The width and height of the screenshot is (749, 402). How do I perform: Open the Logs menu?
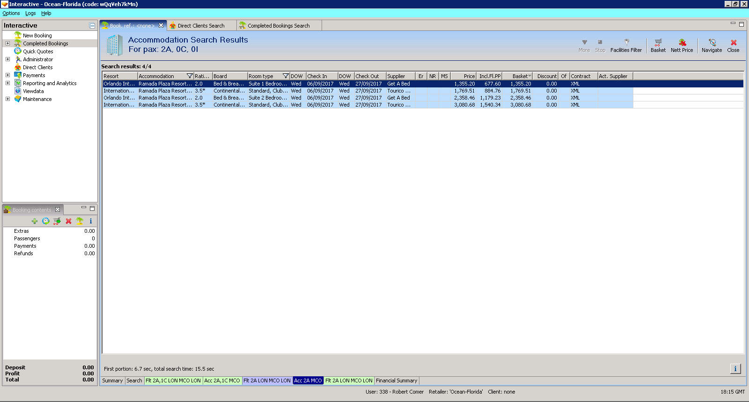pyautogui.click(x=30, y=13)
